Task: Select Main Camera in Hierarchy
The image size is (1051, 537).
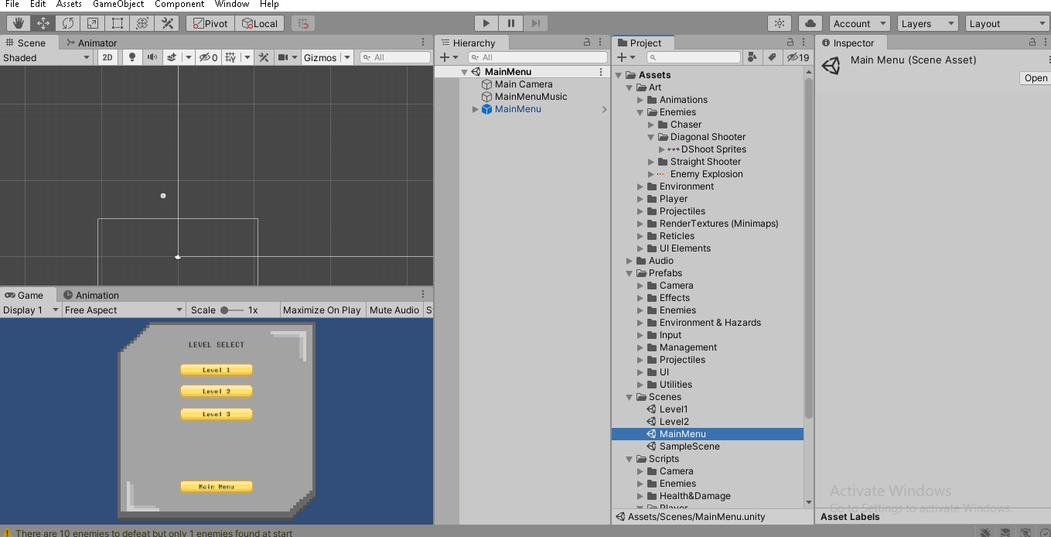Action: pyautogui.click(x=524, y=84)
